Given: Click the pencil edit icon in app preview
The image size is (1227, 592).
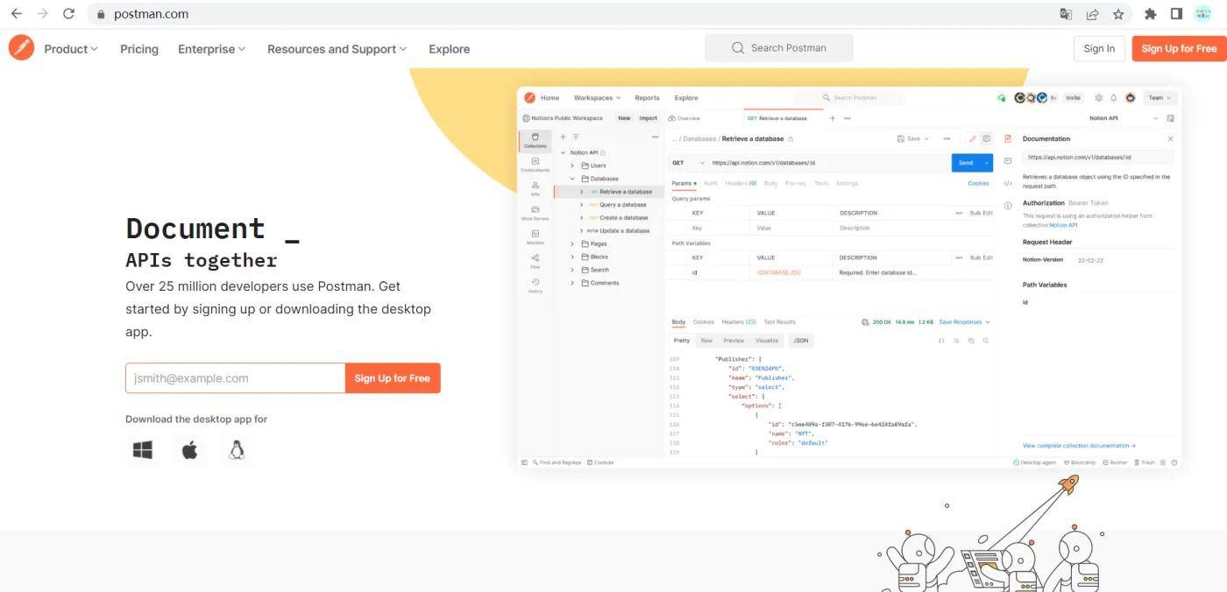Looking at the screenshot, I should [972, 138].
